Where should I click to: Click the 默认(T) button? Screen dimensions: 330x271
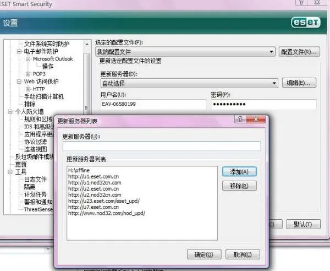tap(303, 224)
